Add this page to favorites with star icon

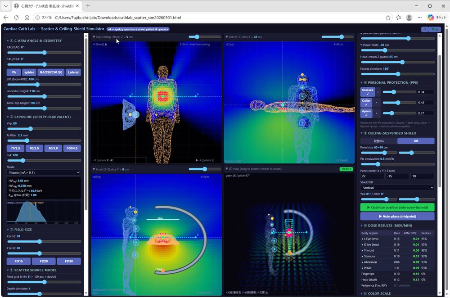[x=388, y=18]
